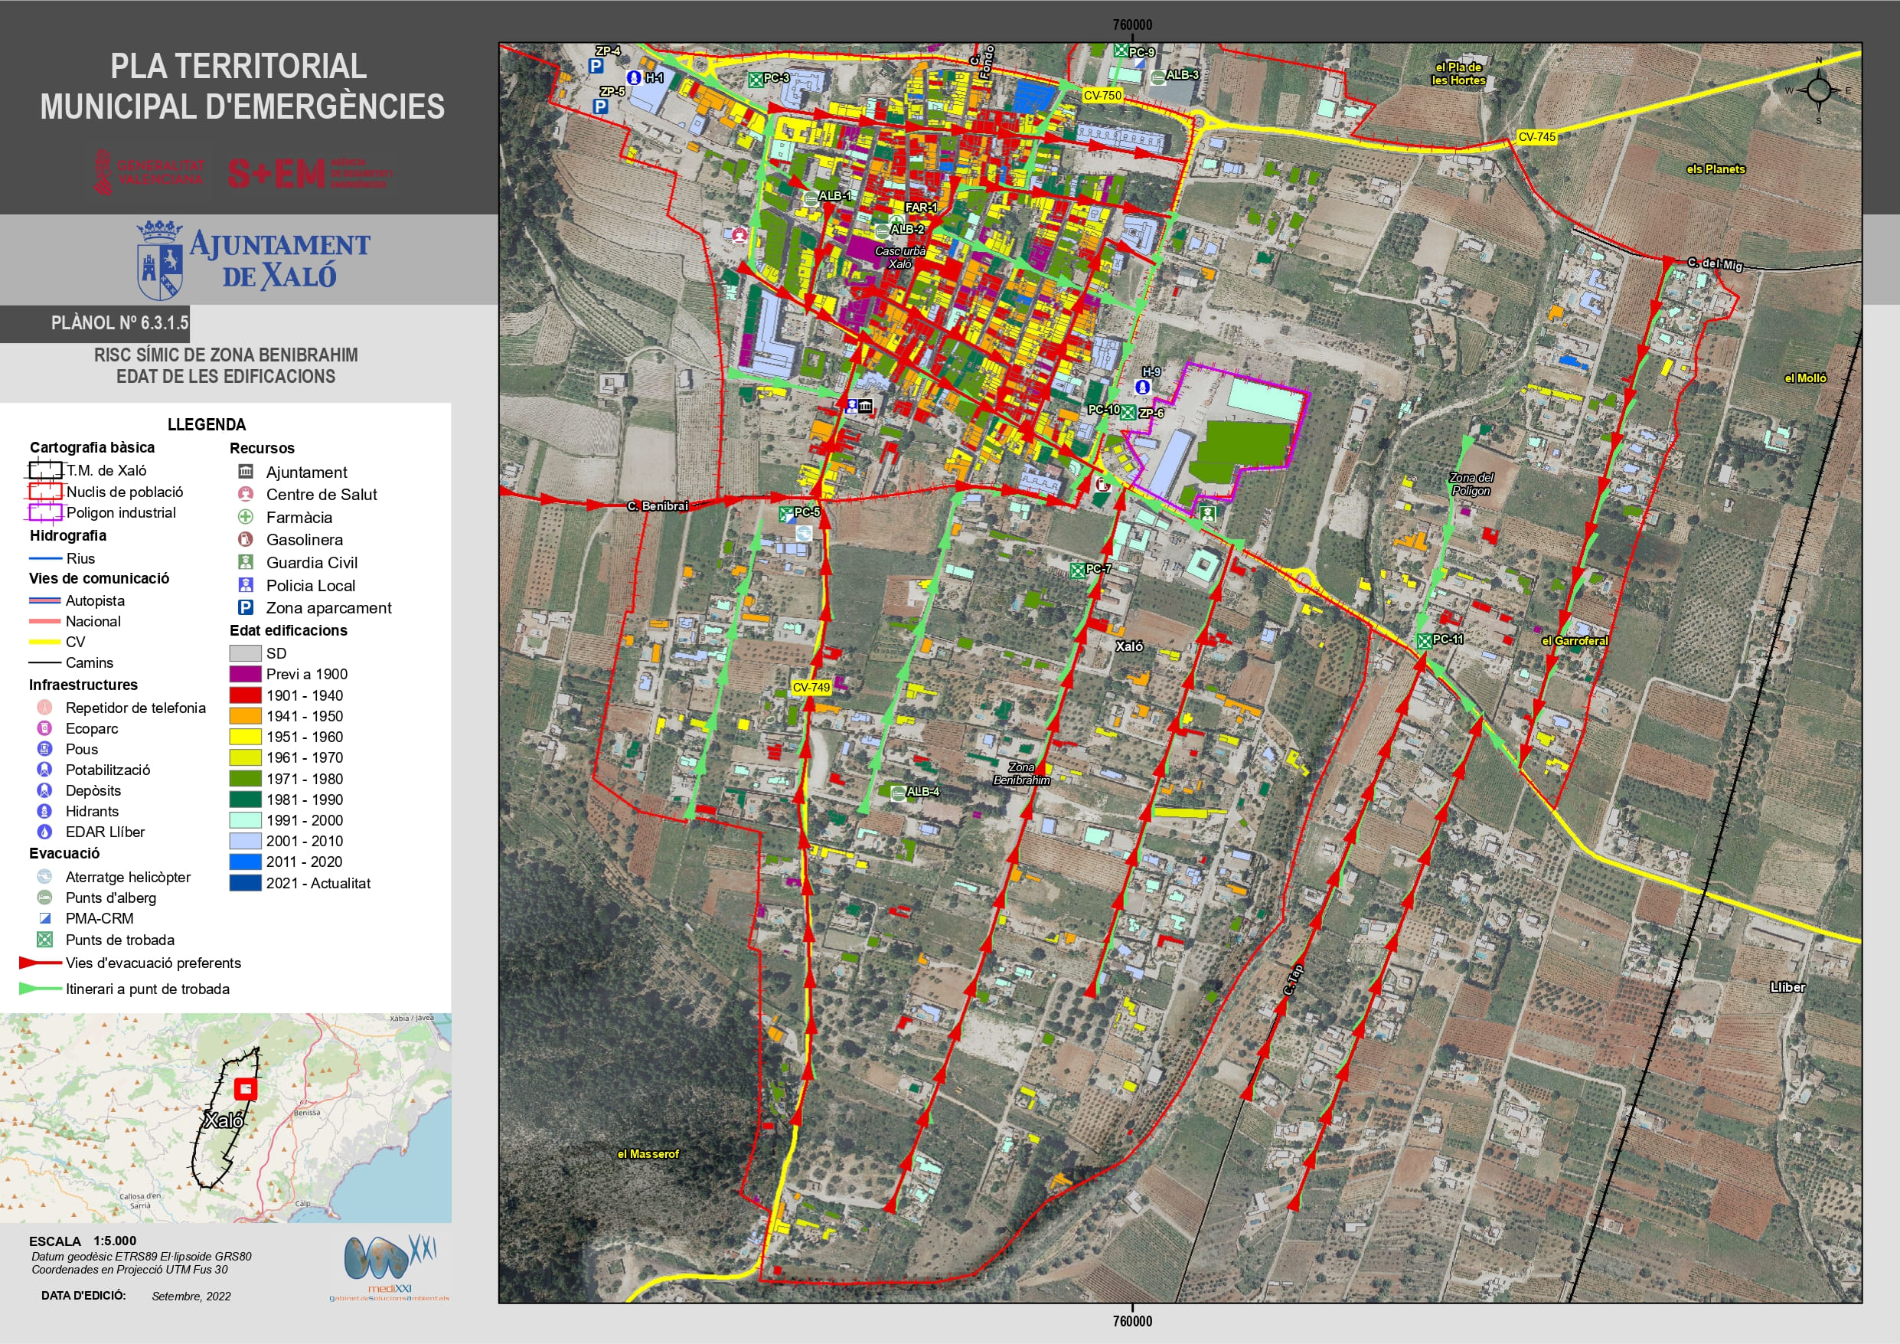The width and height of the screenshot is (1900, 1344).
Task: Click the ZP-4 parking marker on the map
Action: [x=596, y=65]
